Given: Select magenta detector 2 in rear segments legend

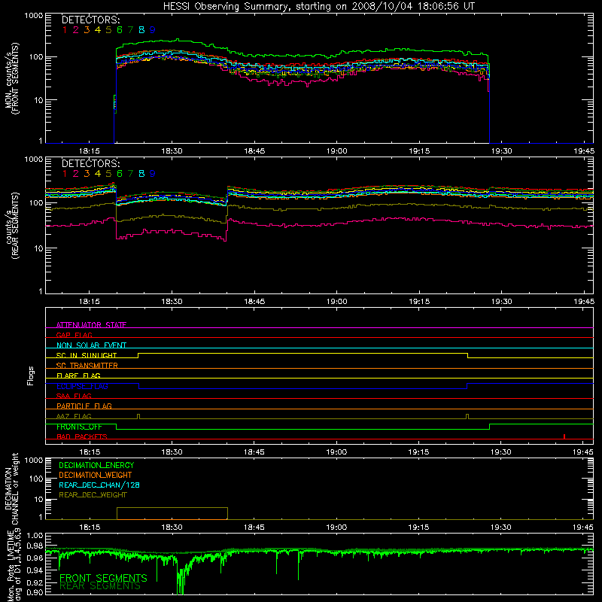Looking at the screenshot, I should point(76,174).
